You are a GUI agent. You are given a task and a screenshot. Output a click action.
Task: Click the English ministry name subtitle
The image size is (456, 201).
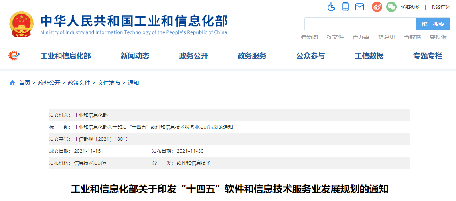point(134,32)
